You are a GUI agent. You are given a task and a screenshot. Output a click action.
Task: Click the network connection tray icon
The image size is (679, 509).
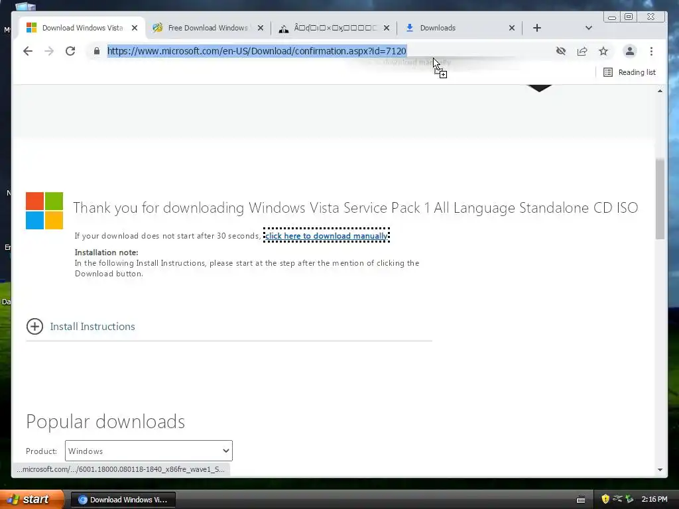617,499
